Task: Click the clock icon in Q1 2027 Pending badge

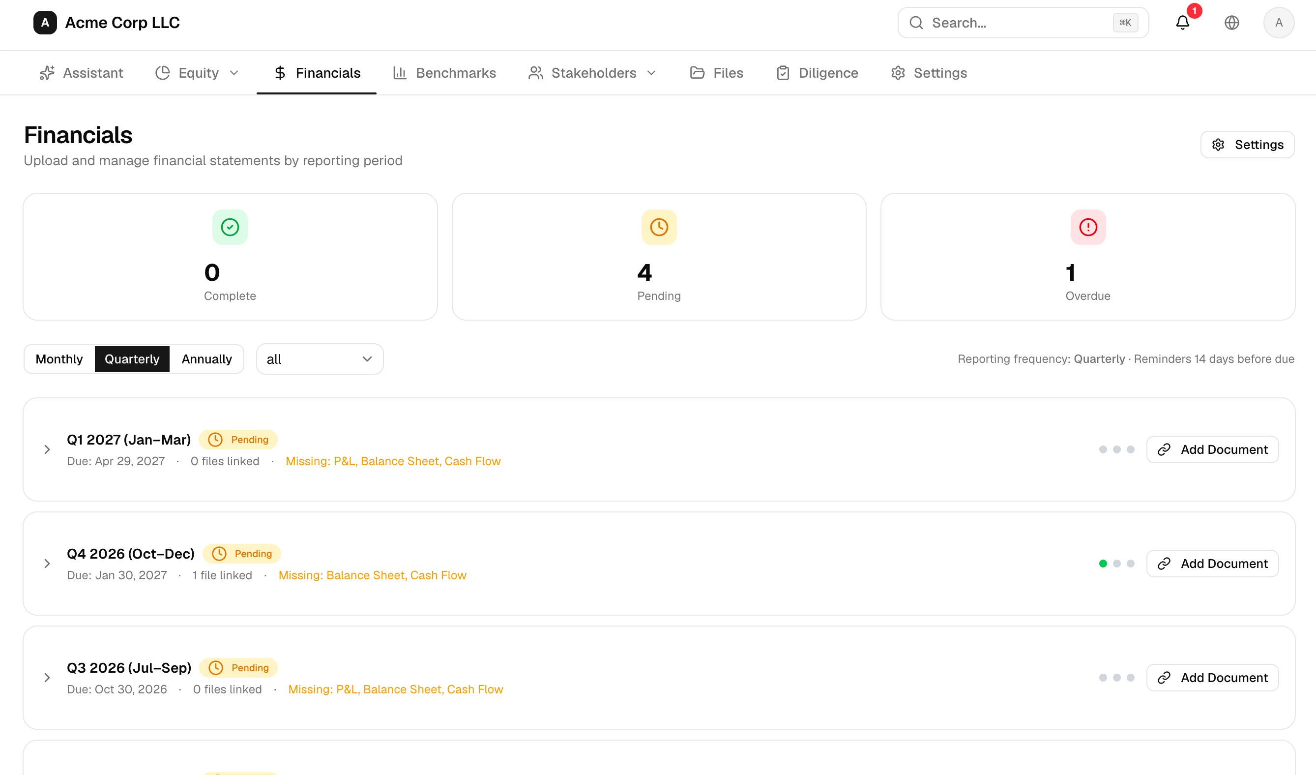Action: pyautogui.click(x=215, y=440)
